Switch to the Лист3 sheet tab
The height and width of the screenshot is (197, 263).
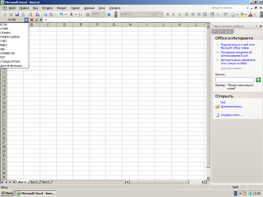(x=46, y=182)
